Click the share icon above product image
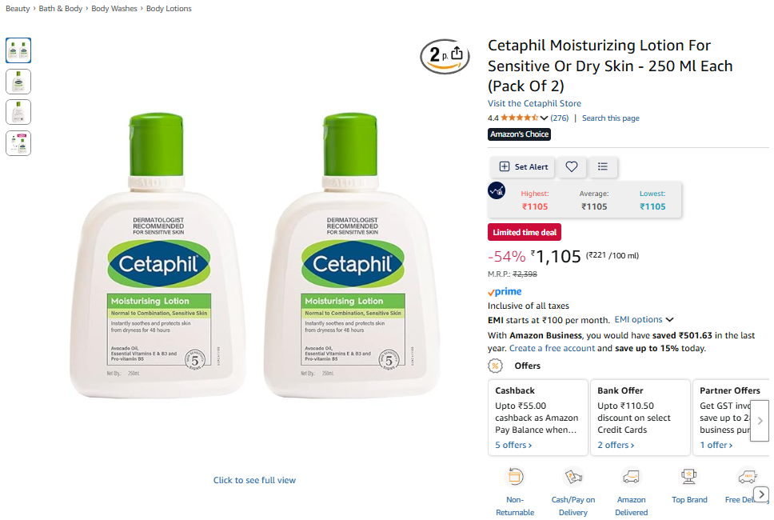774x520 pixels. pos(457,53)
